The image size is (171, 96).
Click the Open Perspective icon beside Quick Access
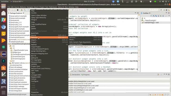161,10
